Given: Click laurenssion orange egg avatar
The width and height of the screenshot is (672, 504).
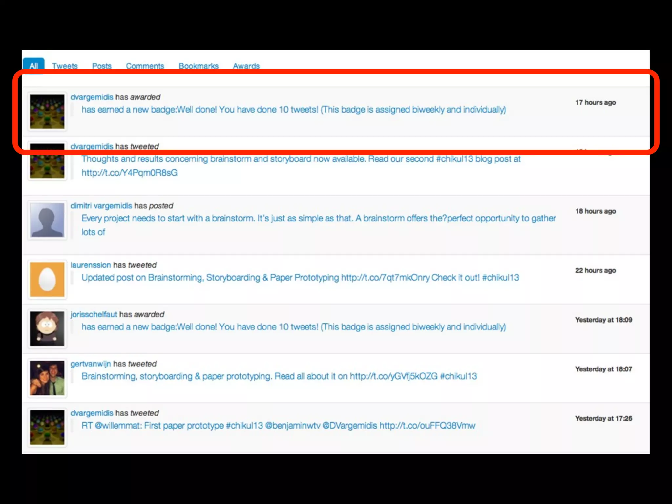Looking at the screenshot, I should pos(47,279).
